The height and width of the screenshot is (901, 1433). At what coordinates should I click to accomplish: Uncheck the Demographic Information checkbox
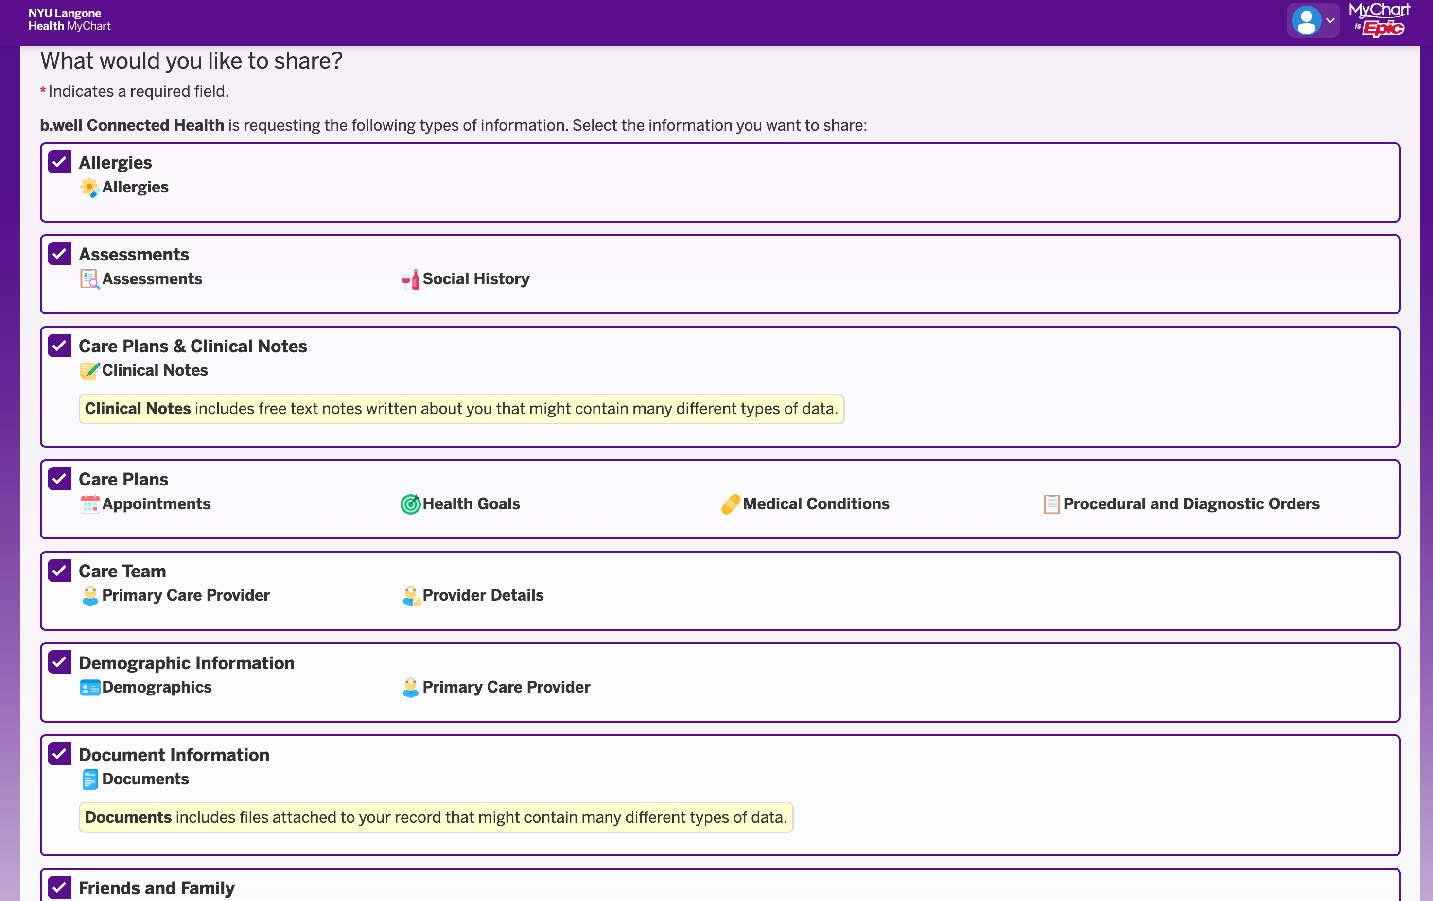[59, 662]
